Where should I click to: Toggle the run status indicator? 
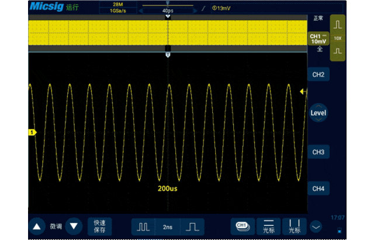[x=72, y=8]
